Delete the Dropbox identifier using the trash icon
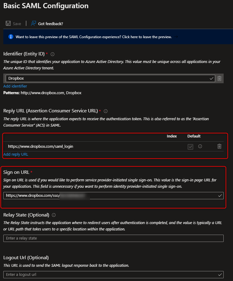Viewport: 233px width, 281px height. [219, 78]
